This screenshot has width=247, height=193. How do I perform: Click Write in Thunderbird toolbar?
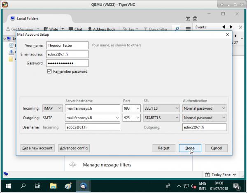51,29
